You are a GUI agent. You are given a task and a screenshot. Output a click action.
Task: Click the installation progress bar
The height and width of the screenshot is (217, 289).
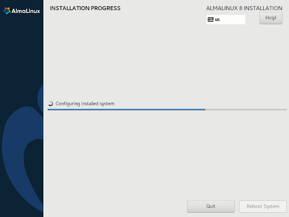(x=167, y=109)
